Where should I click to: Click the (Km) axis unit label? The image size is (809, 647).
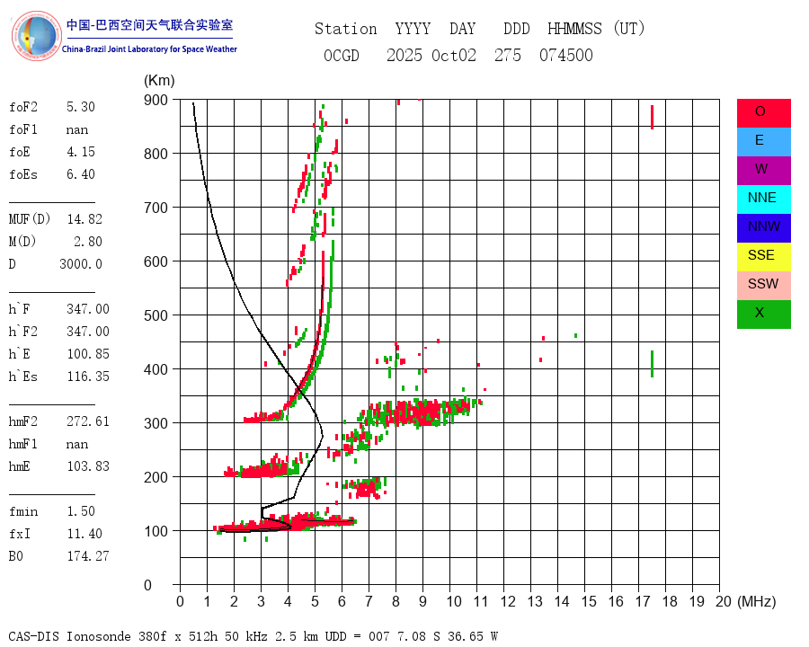[159, 81]
